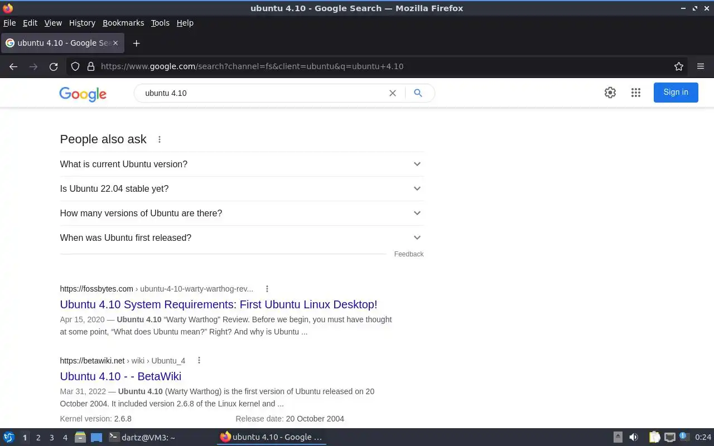Expand How many versions of Ubuntu
This screenshot has height=446, width=714.
point(242,213)
